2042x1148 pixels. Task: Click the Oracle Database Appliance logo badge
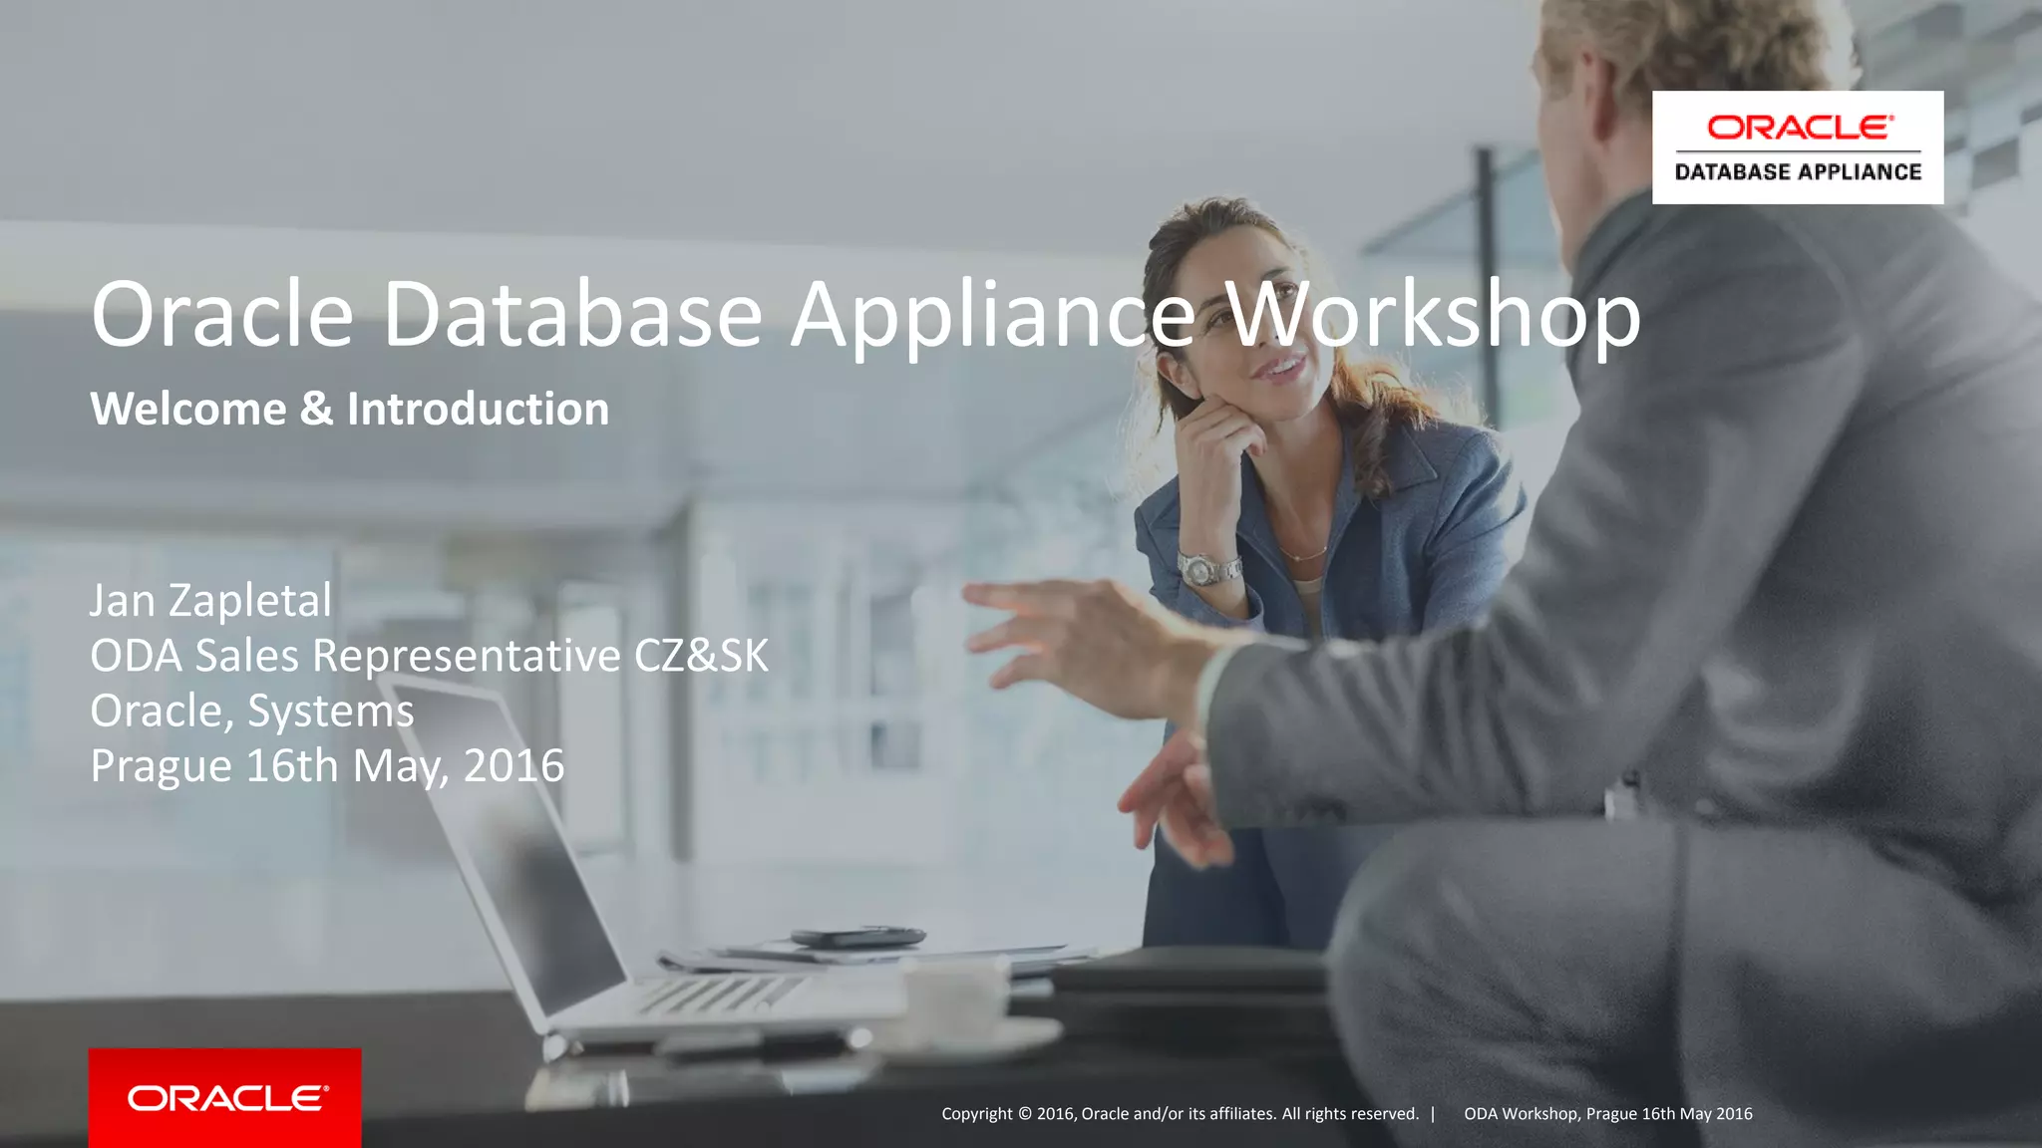[x=1798, y=147]
